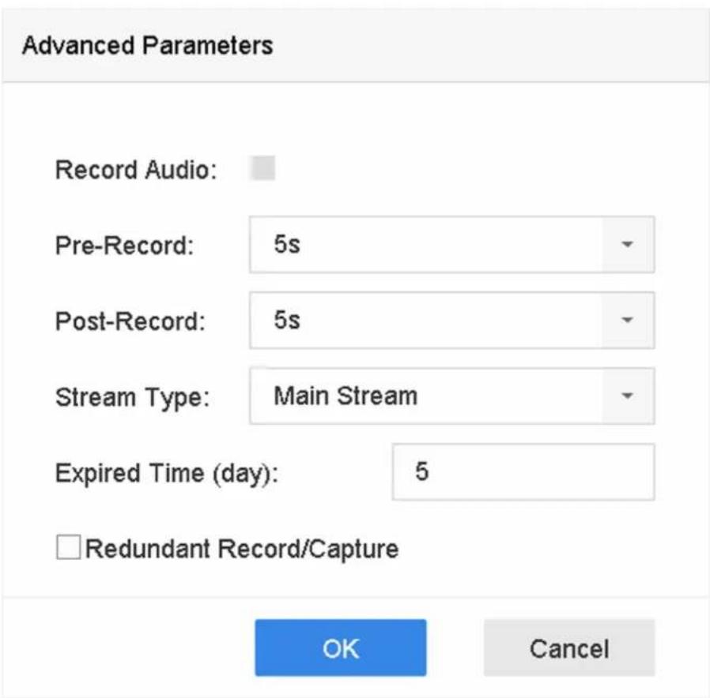The height and width of the screenshot is (698, 710).
Task: Click the Pre-Record label
Action: click(x=124, y=246)
